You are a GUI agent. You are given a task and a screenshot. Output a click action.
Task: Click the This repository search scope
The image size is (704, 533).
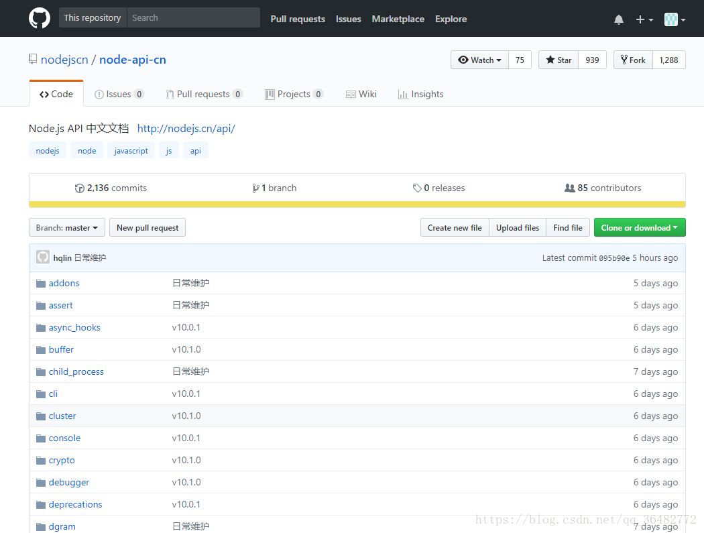93,17
